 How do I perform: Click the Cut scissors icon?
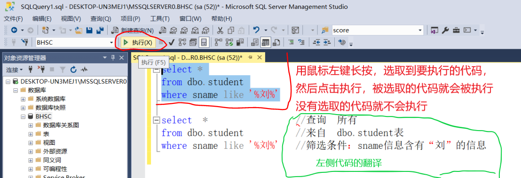(220, 30)
